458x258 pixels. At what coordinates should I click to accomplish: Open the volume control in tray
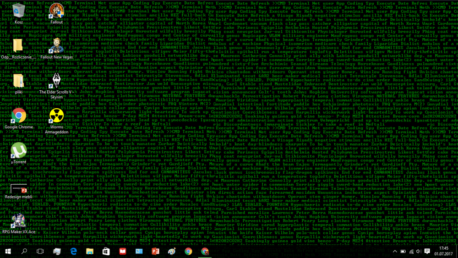[x=419, y=251]
